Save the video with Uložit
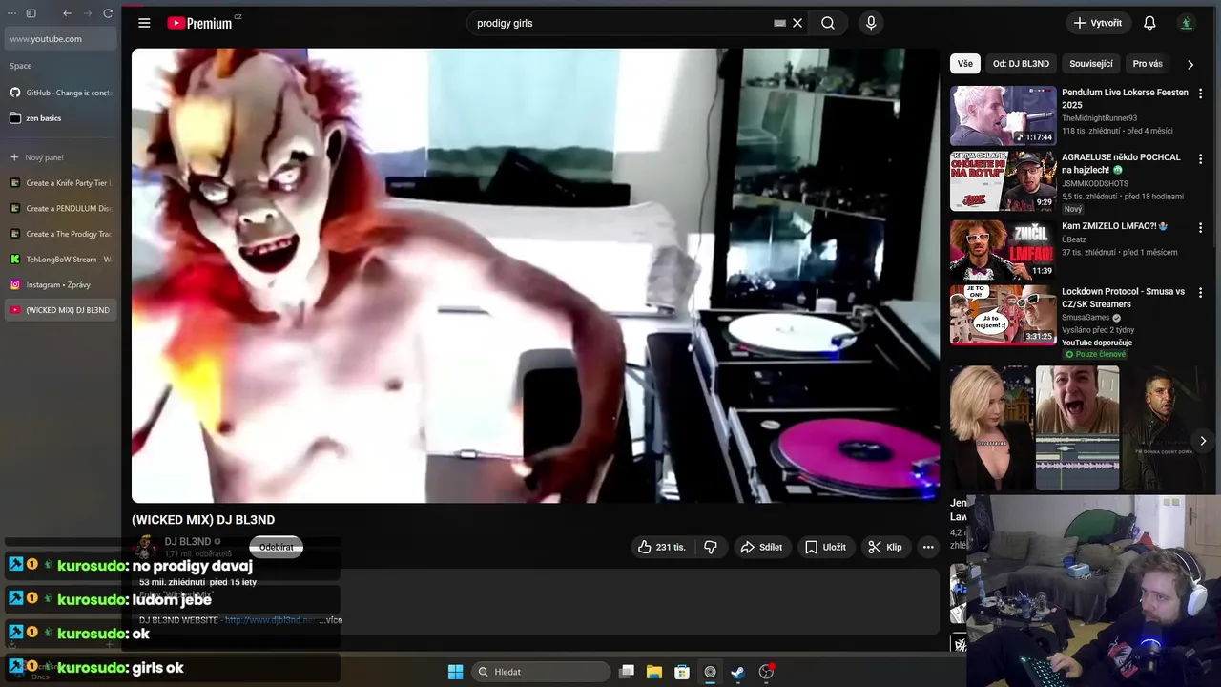The image size is (1221, 687). point(825,547)
